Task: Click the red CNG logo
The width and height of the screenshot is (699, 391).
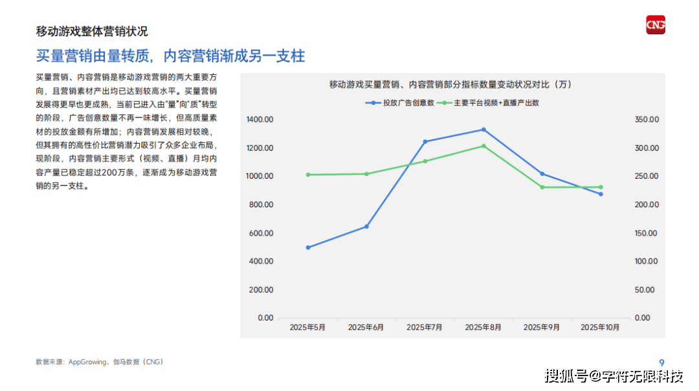Action: click(x=655, y=25)
